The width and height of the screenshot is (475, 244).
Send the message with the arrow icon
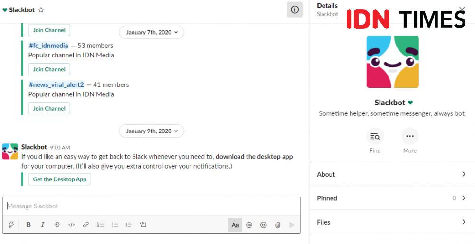point(292,225)
